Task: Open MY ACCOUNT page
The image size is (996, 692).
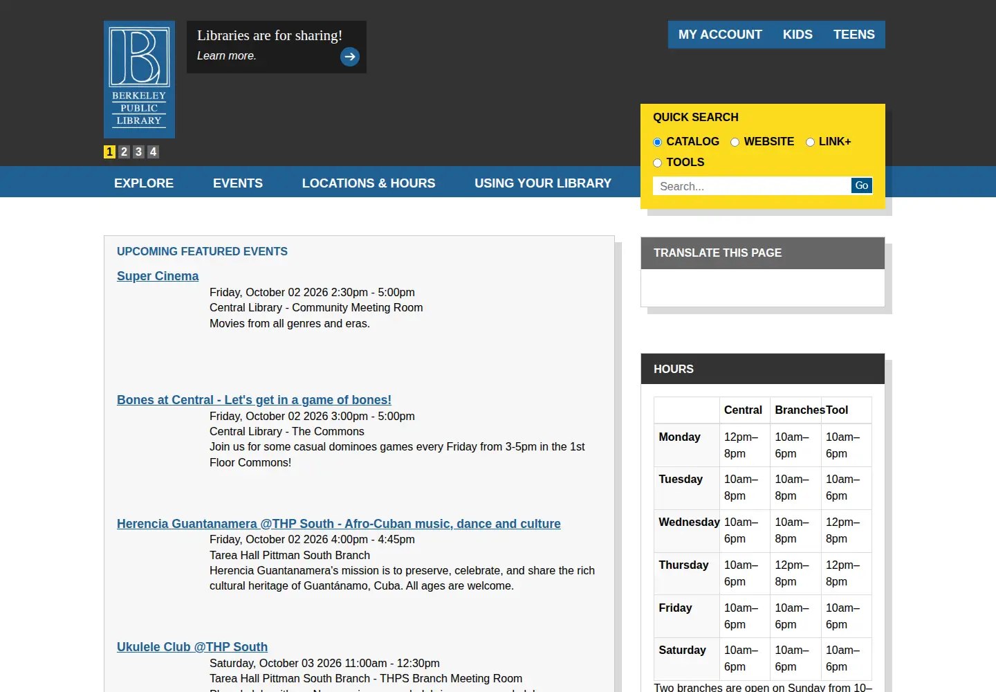Action: pos(720,35)
